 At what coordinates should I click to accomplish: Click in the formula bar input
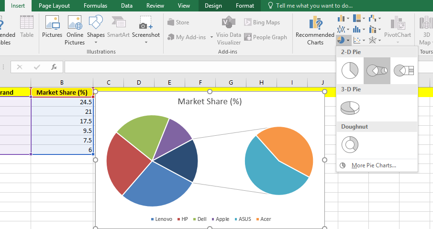(x=239, y=67)
